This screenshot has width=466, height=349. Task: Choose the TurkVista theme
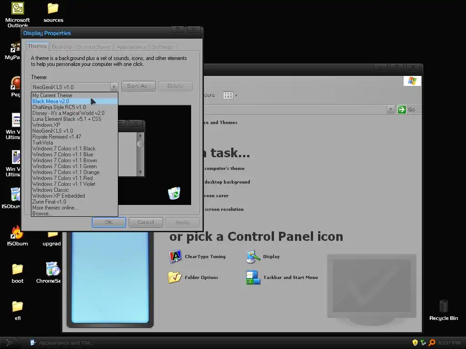[75, 143]
